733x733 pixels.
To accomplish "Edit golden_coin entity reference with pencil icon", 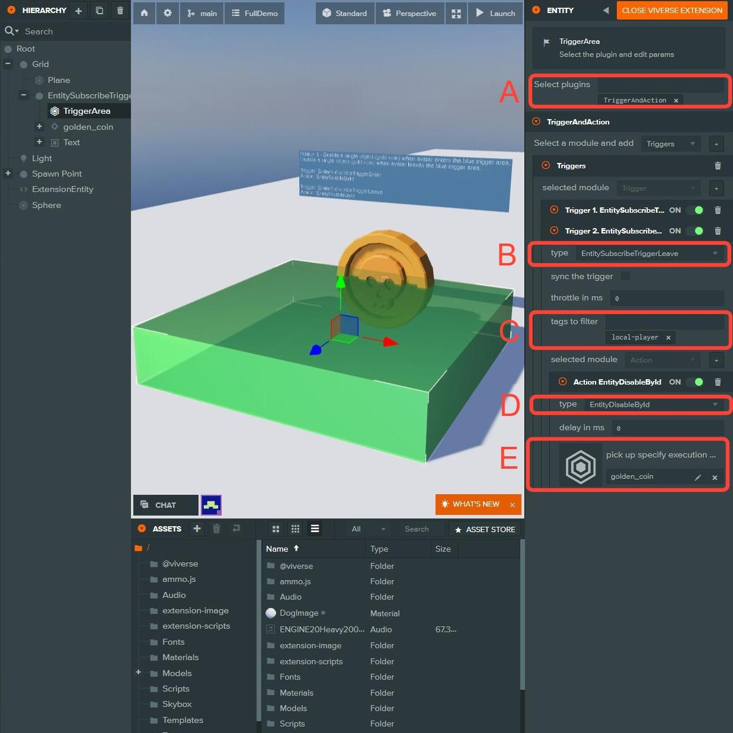I will pos(697,477).
